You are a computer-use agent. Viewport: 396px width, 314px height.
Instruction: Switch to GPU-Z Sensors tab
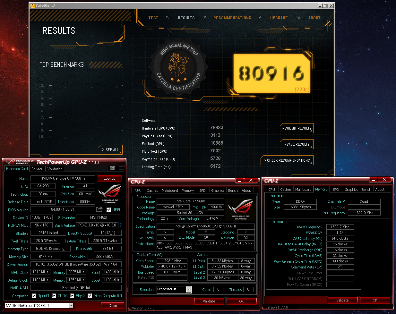(x=38, y=169)
